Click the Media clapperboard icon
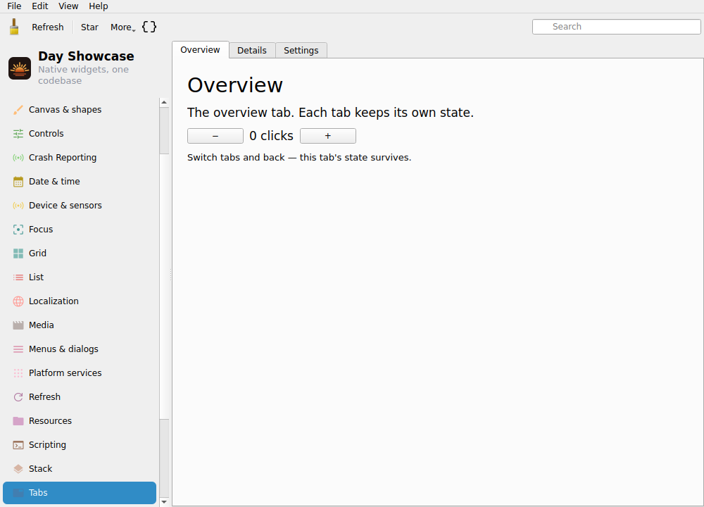Screen dimensions: 704x507 pos(18,325)
